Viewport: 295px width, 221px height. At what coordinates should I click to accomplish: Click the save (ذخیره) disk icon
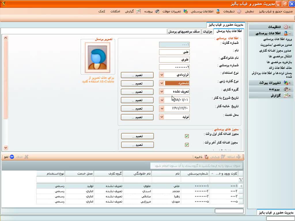coord(206,157)
